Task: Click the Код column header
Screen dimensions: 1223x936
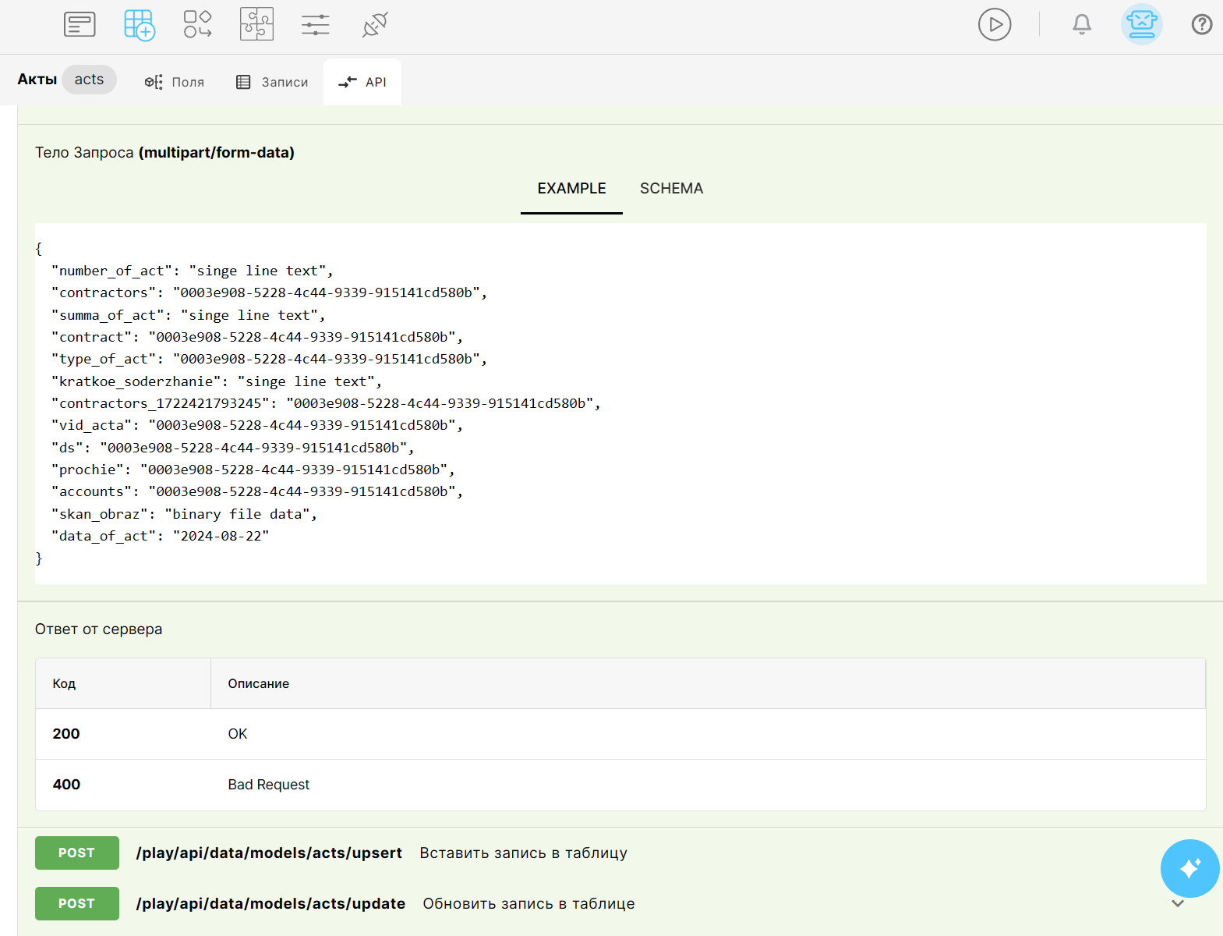Action: 123,683
